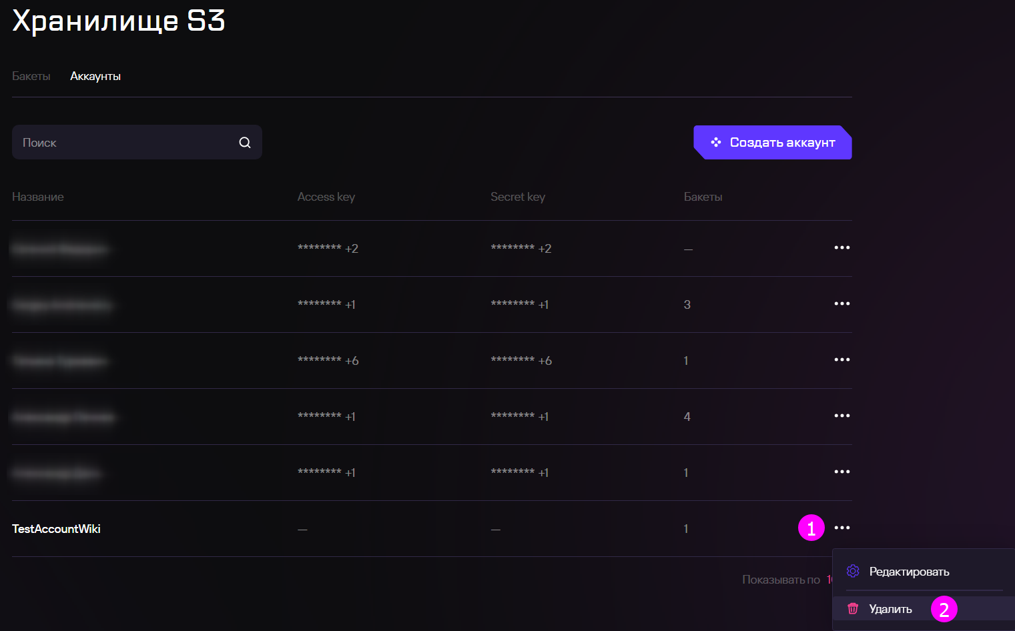Click the TestAccountWiki account name

(x=56, y=529)
